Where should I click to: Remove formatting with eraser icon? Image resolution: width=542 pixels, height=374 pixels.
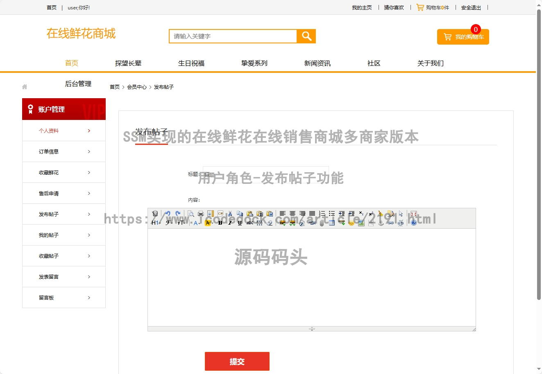270,223
